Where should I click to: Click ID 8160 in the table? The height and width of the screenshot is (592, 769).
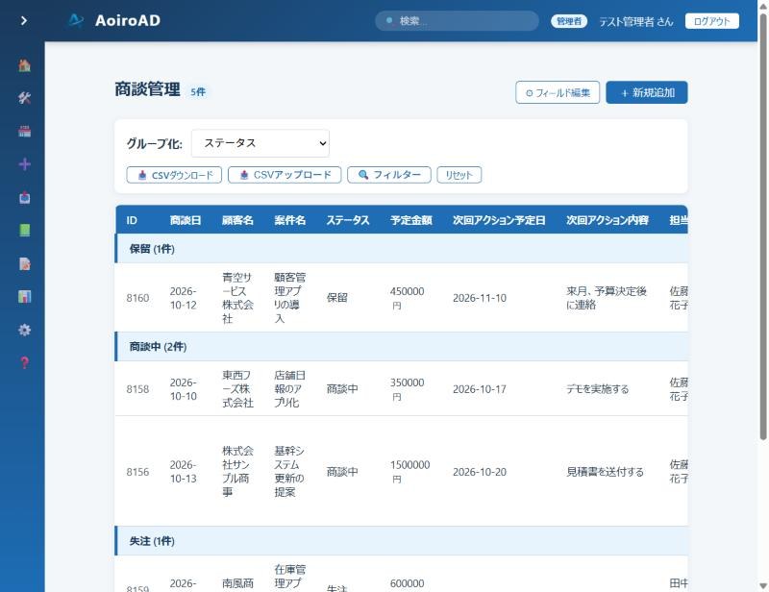pos(137,298)
